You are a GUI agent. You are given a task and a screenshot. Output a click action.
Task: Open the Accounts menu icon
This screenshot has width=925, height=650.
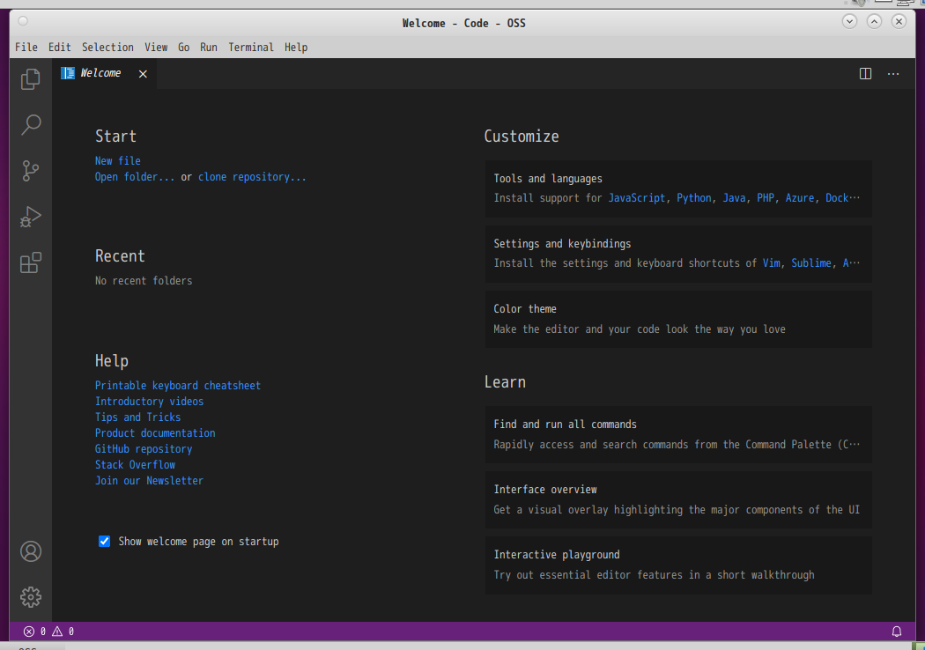click(31, 551)
